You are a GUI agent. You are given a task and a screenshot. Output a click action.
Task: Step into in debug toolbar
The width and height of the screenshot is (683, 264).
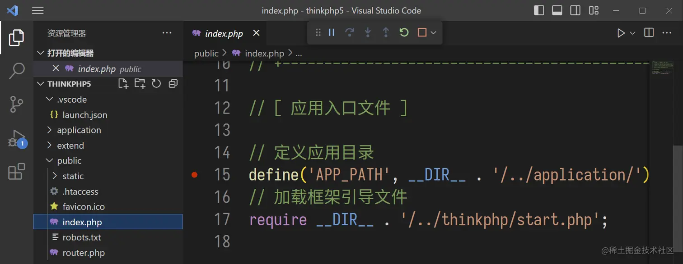tap(368, 32)
